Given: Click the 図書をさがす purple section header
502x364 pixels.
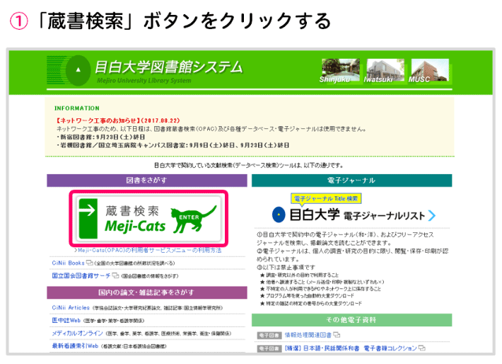Looking at the screenshot, I should 147,181.
